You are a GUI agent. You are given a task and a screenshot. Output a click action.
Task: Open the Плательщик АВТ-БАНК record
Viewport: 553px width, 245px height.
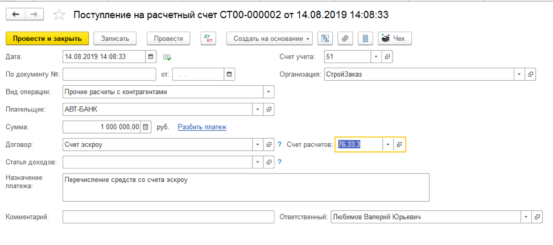pyautogui.click(x=269, y=109)
